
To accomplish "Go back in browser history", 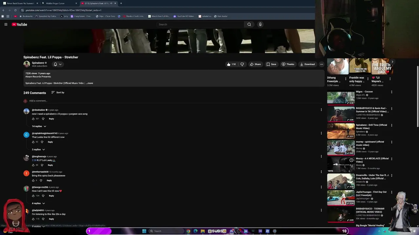I will pos(3,10).
